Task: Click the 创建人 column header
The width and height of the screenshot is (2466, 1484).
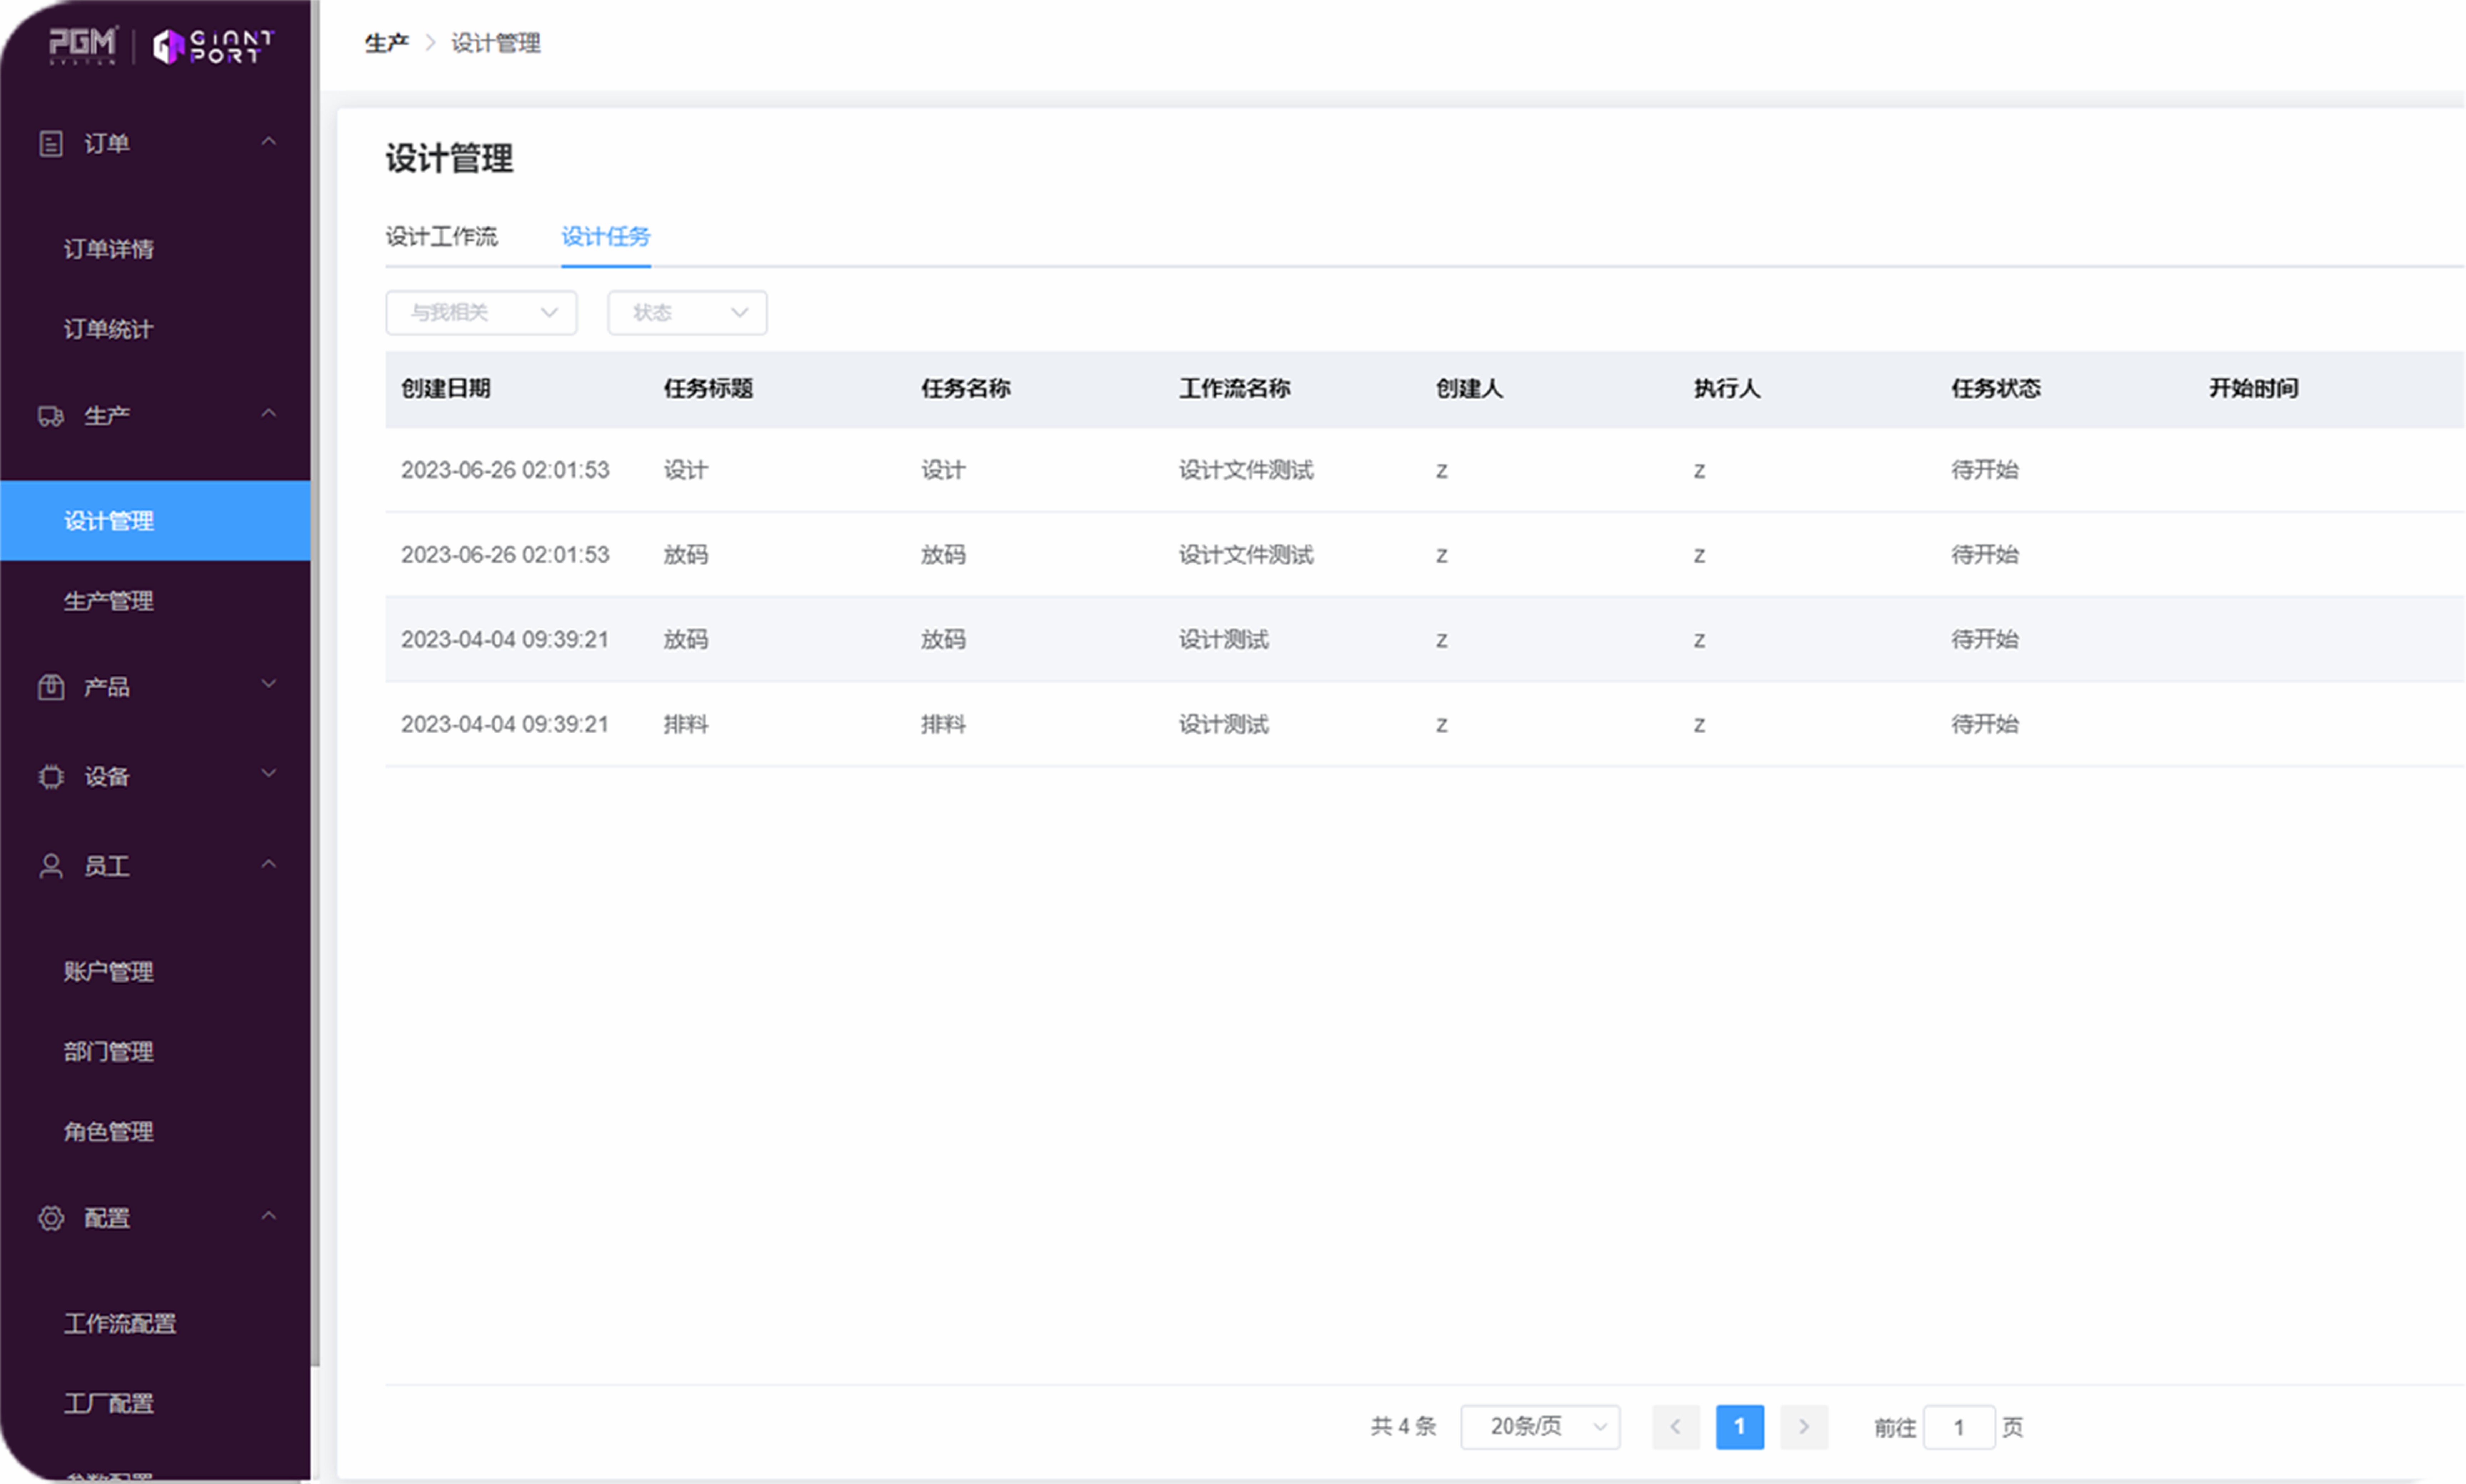Action: click(1469, 389)
